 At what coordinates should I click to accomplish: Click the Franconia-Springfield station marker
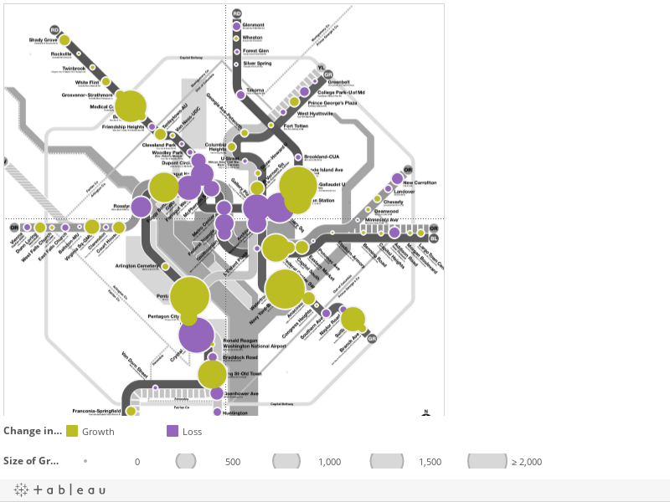[x=131, y=411]
